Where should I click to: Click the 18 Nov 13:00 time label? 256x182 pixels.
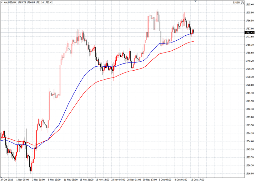[102, 180]
